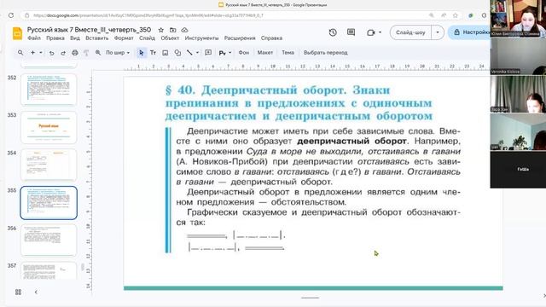Open the comments panel icon
Image resolution: width=546 pixels, height=307 pixels.
tap(351, 32)
